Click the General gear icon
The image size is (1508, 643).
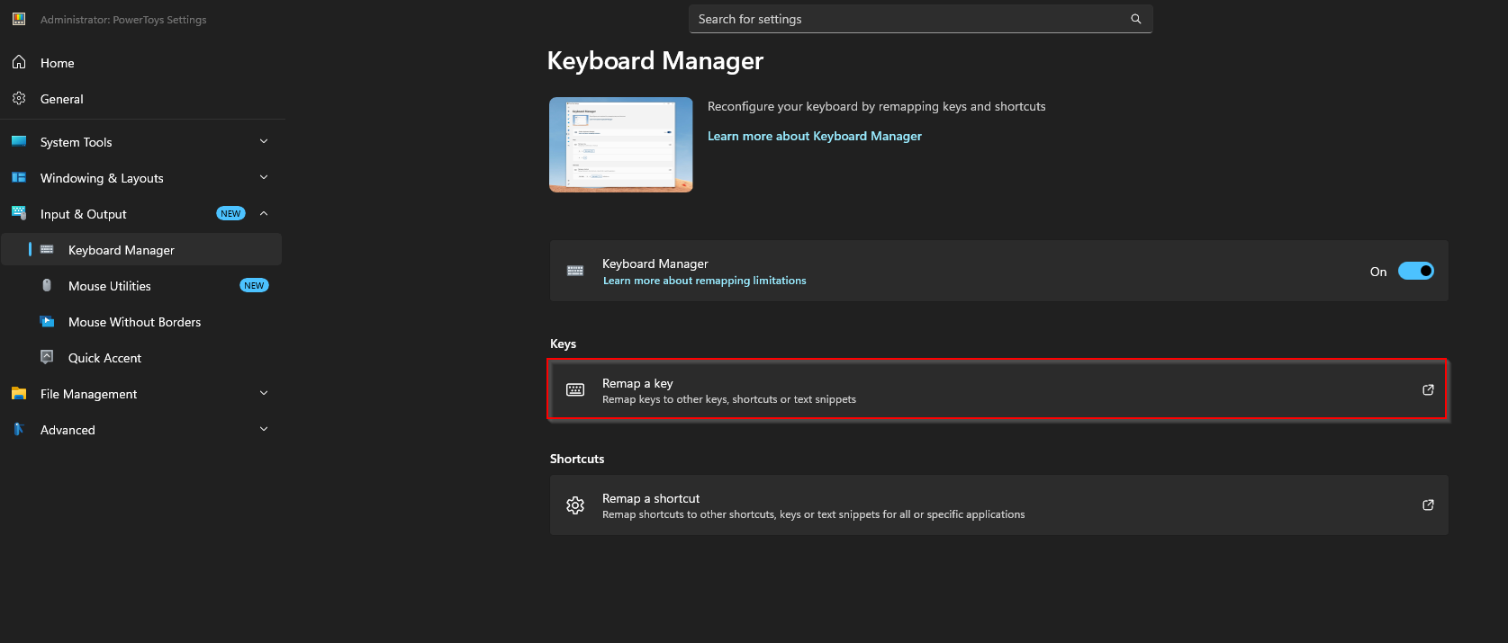pyautogui.click(x=19, y=99)
